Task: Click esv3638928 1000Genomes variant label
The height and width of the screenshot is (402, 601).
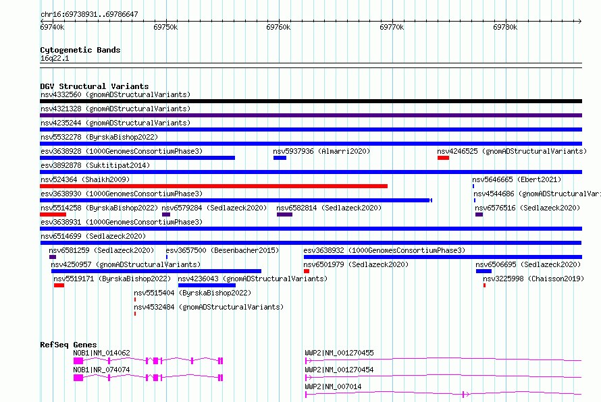Action: click(122, 151)
